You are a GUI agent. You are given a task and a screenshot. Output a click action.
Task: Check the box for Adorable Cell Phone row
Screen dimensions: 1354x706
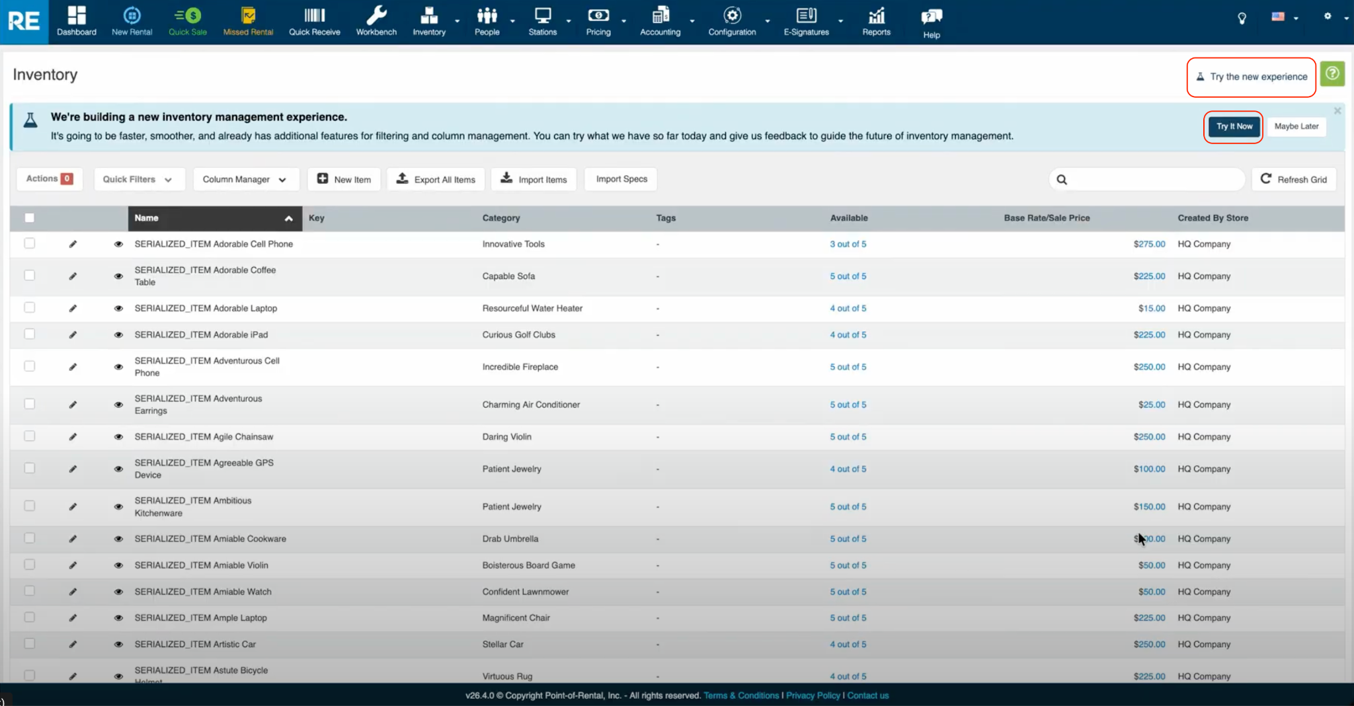click(29, 244)
